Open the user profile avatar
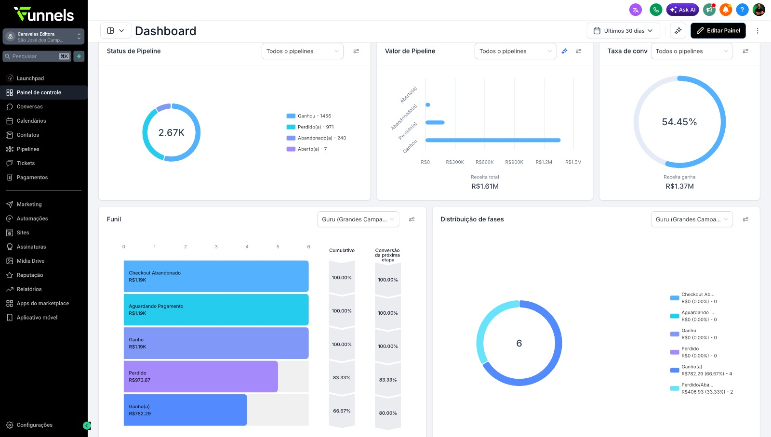 coord(759,10)
